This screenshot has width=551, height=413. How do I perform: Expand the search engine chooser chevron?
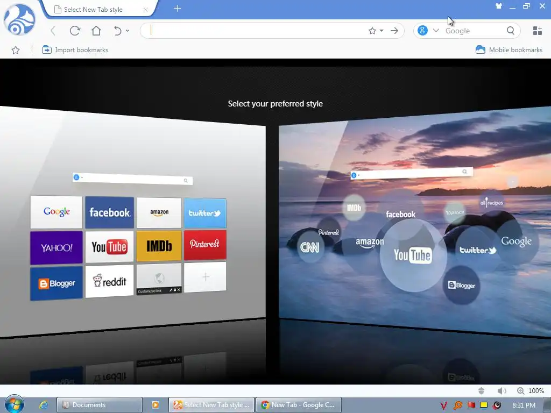[436, 31]
